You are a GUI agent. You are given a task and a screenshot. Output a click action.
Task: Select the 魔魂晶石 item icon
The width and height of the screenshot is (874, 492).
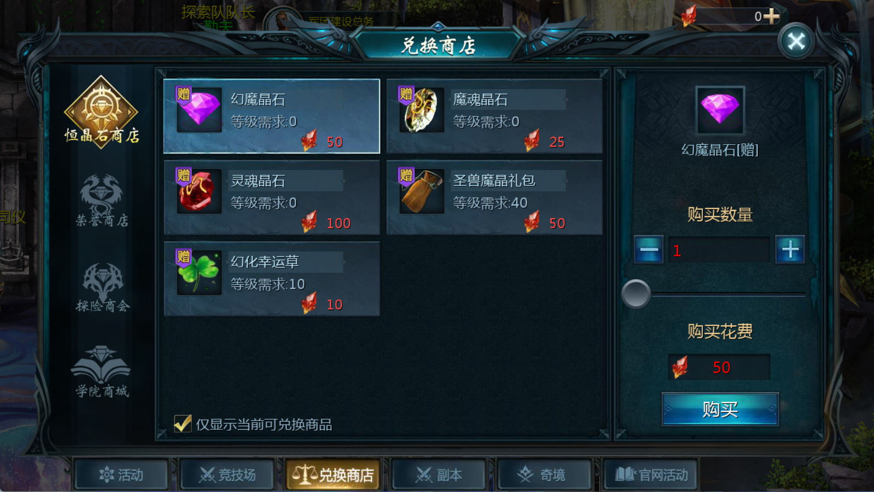(421, 110)
